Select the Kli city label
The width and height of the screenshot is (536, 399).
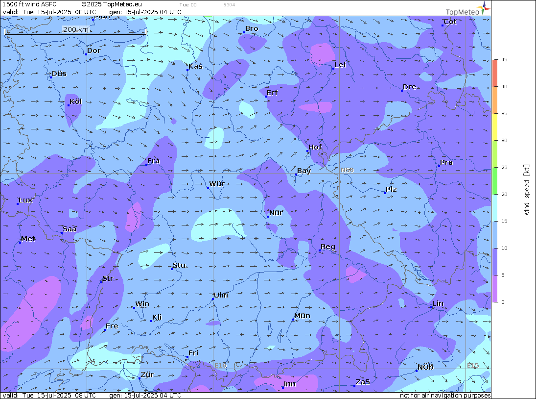[157, 317]
